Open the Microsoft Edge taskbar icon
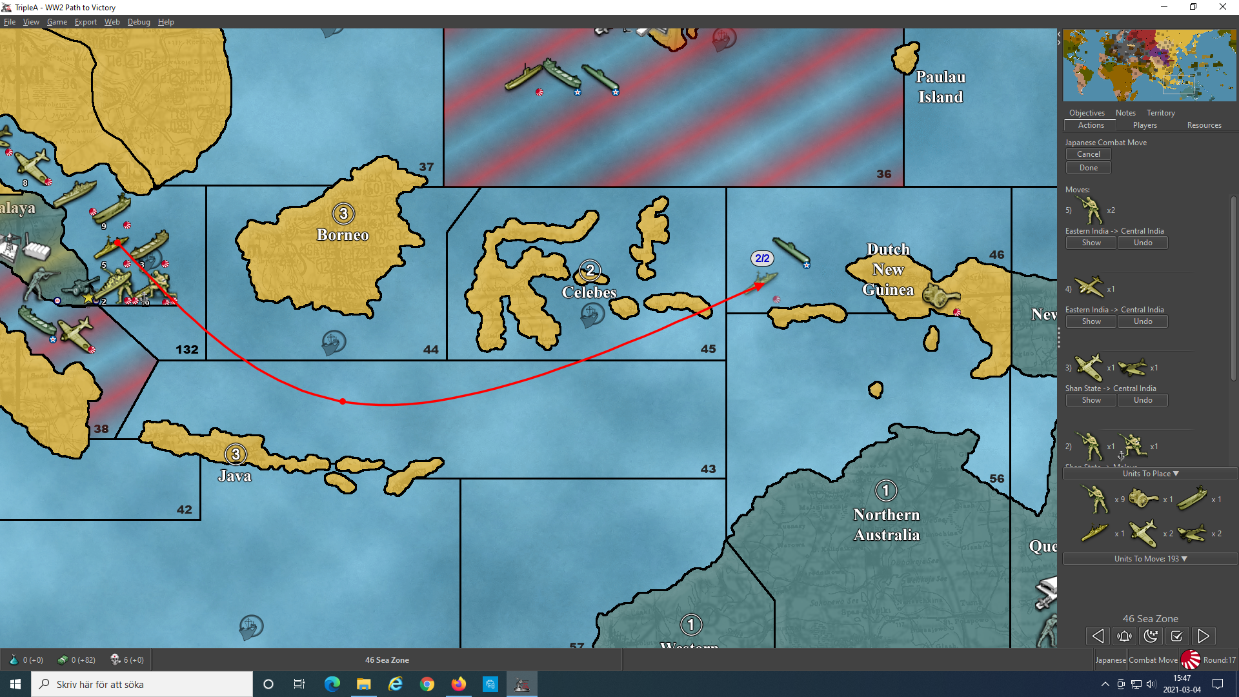The image size is (1239, 697). (x=332, y=684)
